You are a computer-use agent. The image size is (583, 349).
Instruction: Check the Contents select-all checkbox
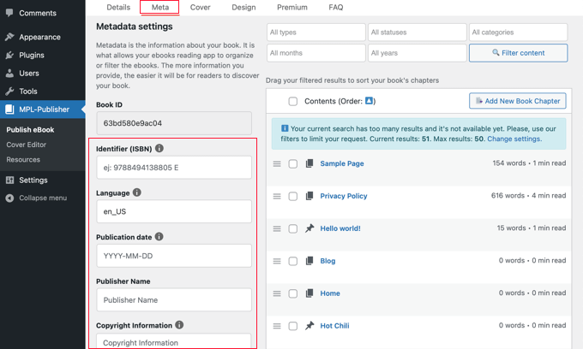click(x=292, y=101)
